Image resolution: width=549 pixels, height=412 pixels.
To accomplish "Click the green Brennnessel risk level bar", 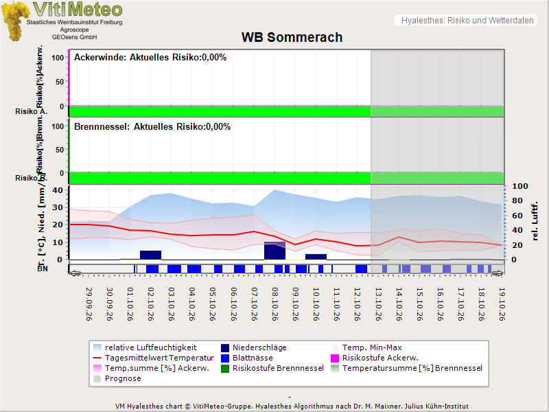I will click(286, 178).
